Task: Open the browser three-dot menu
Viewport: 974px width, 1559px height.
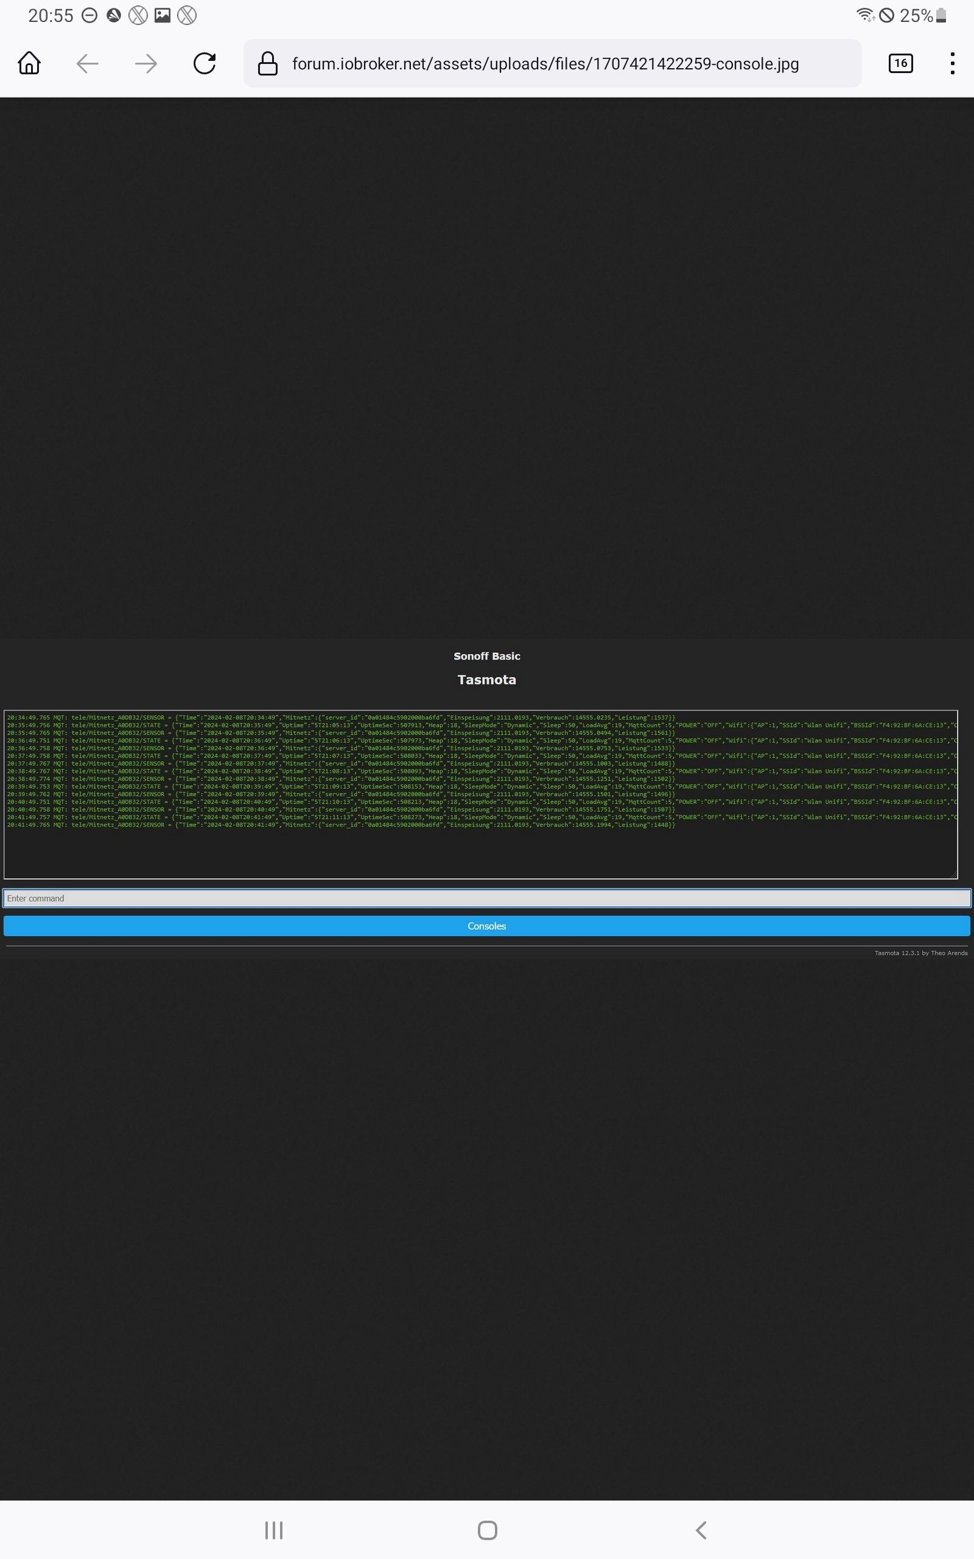Action: coord(952,63)
